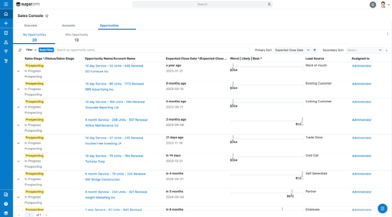Click the stacked layers icon in sidebar

6,213
